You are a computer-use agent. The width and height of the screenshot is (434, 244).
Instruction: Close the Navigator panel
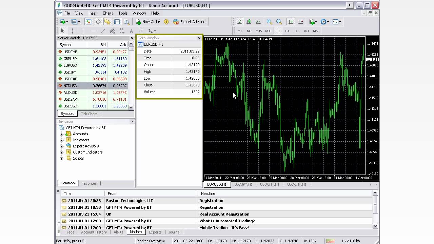point(132,121)
